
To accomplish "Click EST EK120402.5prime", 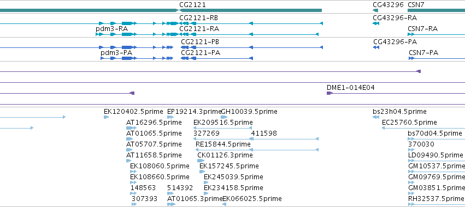I will (x=133, y=112).
